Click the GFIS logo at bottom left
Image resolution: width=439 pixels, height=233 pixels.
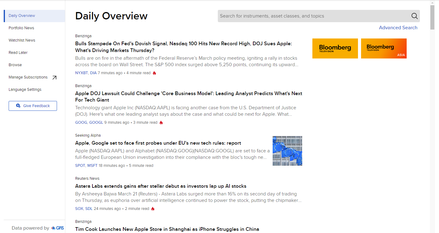58,228
